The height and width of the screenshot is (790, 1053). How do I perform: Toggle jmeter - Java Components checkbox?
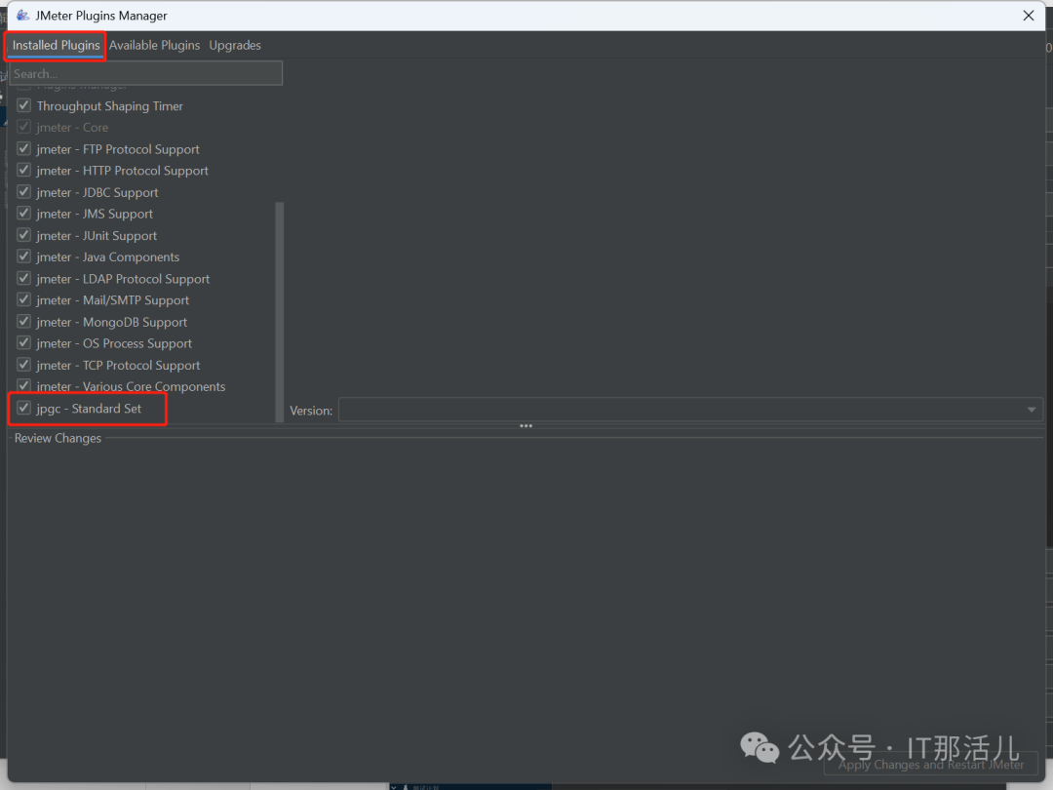click(24, 257)
